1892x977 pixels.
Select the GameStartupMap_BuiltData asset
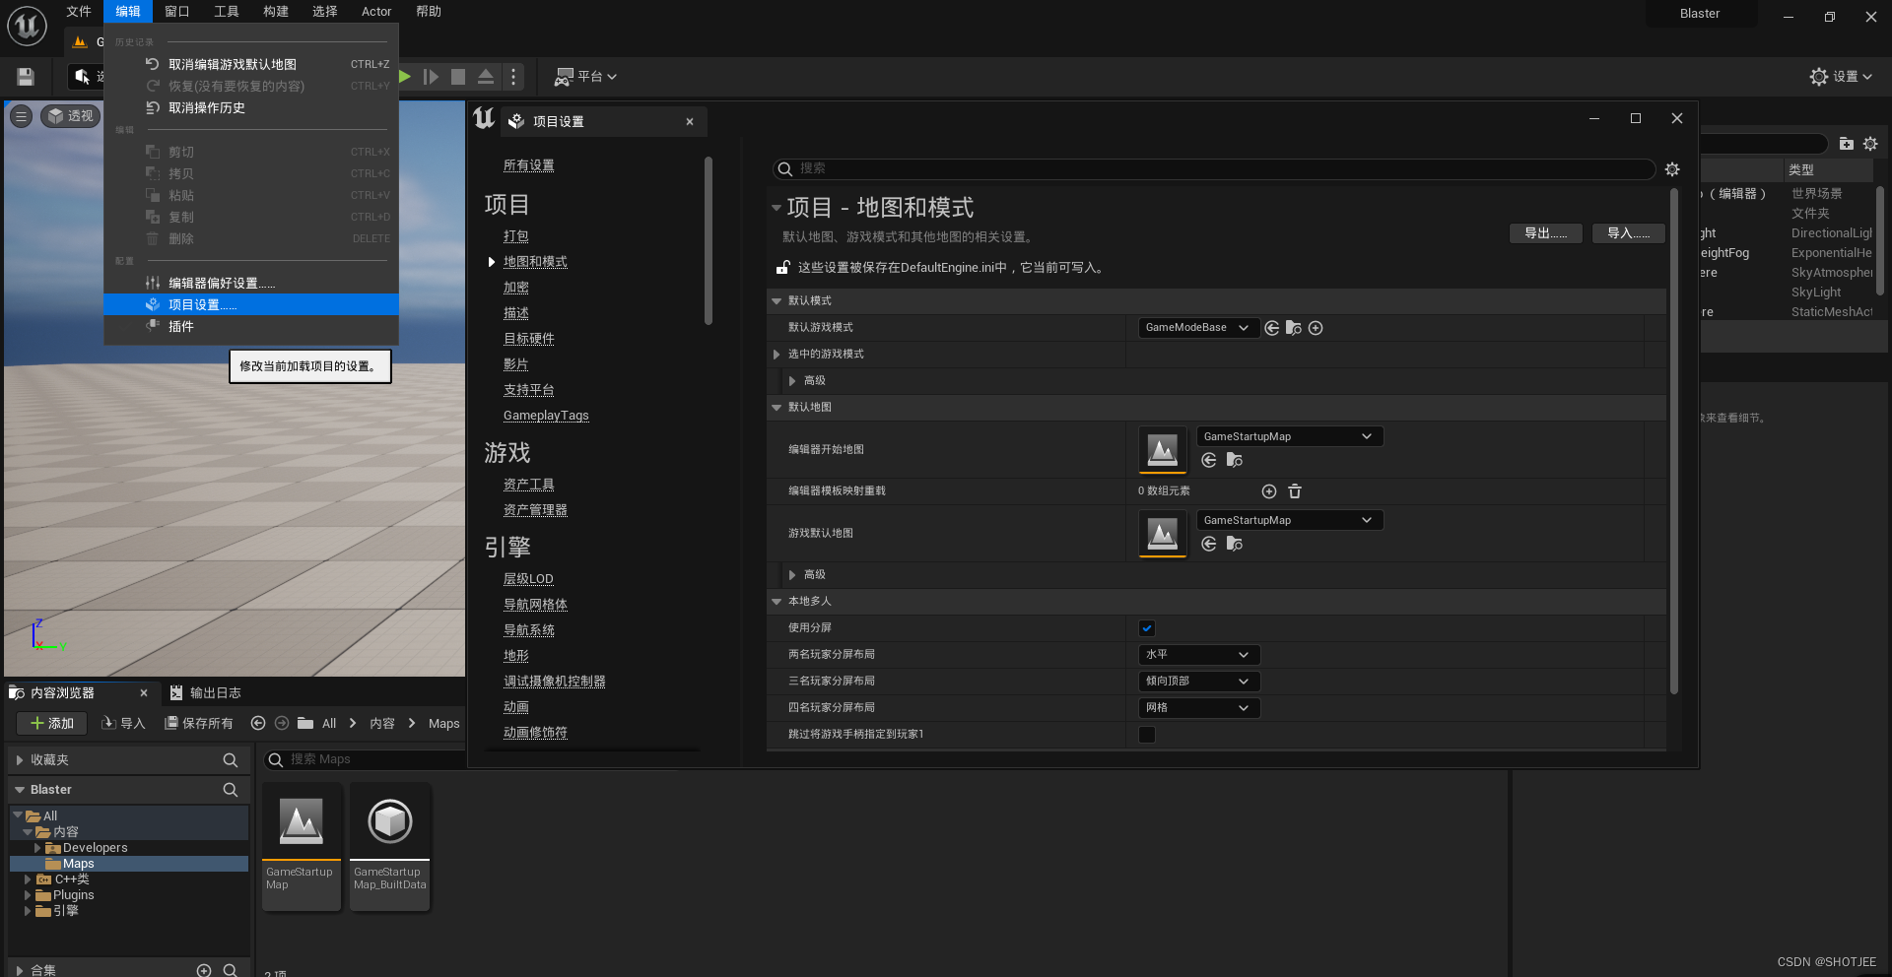[x=390, y=846]
